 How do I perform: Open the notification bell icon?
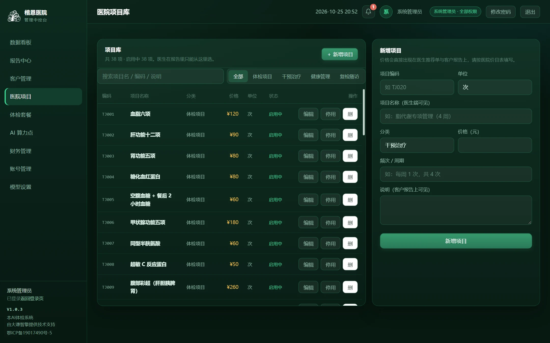click(x=368, y=12)
